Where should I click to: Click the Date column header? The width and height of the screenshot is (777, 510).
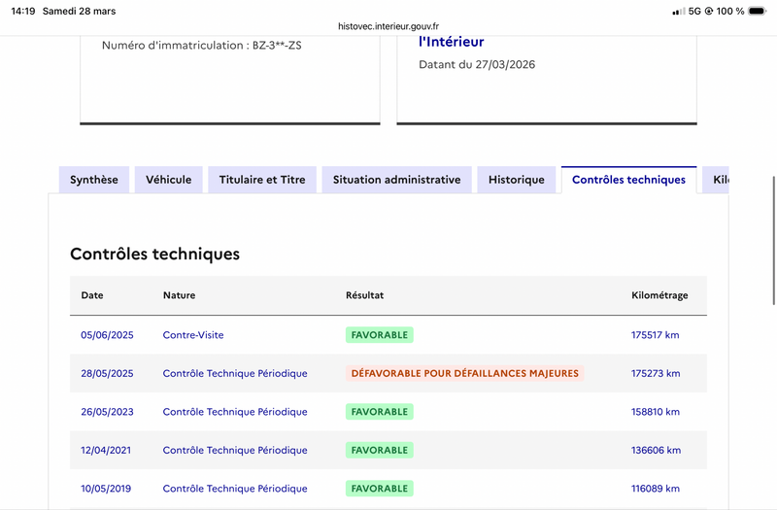92,295
